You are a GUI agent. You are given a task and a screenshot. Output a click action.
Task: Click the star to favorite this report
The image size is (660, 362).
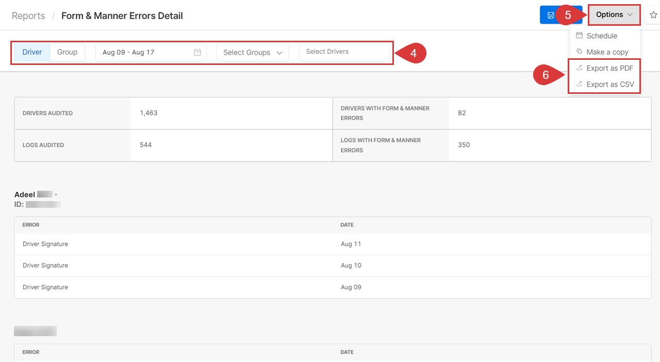pos(652,15)
